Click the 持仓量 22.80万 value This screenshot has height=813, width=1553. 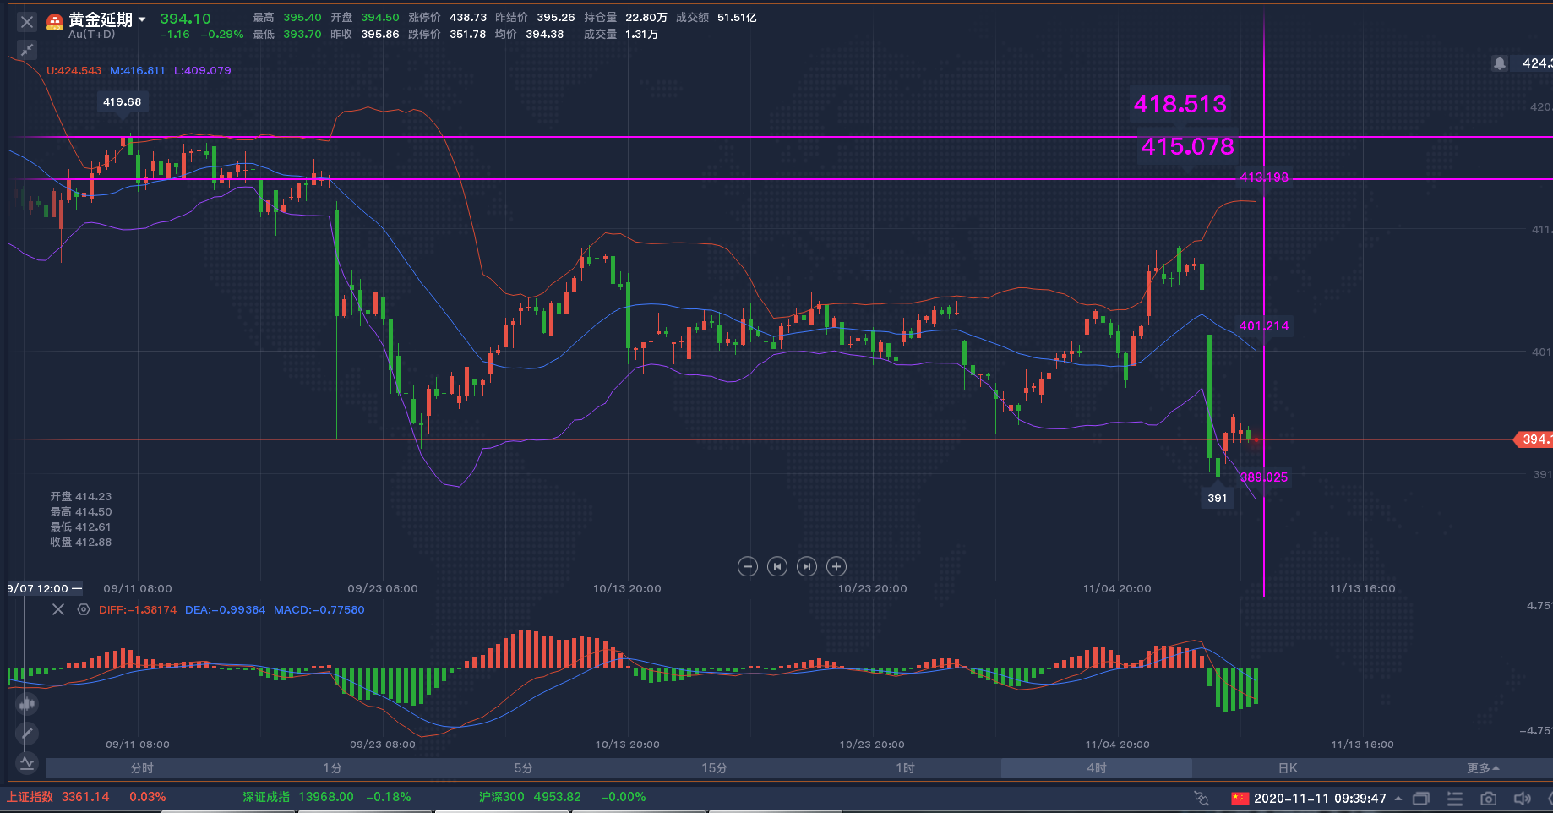click(646, 17)
